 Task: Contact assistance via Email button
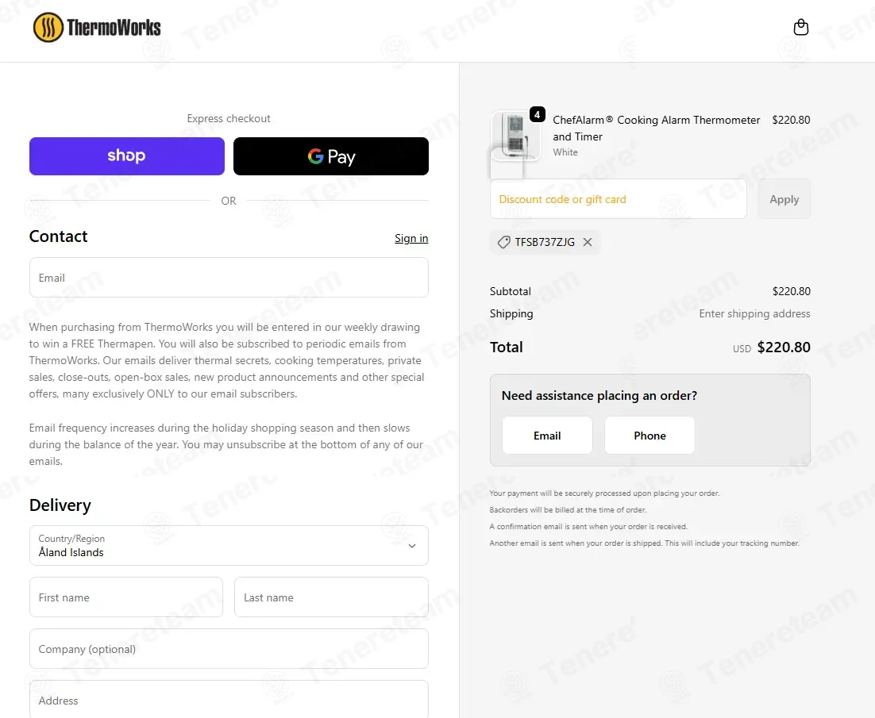pyautogui.click(x=547, y=436)
